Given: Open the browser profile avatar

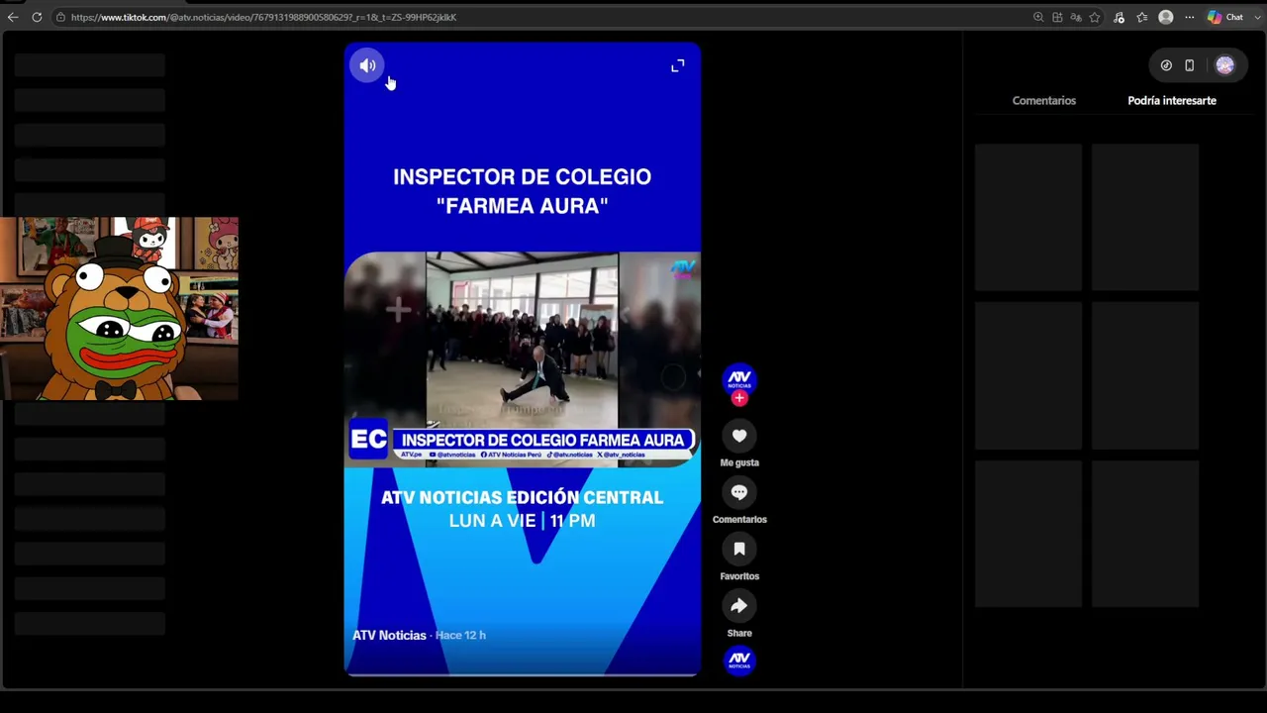Looking at the screenshot, I should [x=1166, y=17].
